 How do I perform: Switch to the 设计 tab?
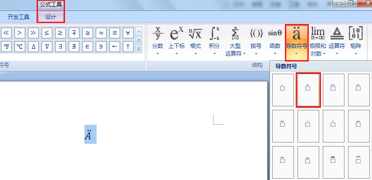tap(51, 17)
